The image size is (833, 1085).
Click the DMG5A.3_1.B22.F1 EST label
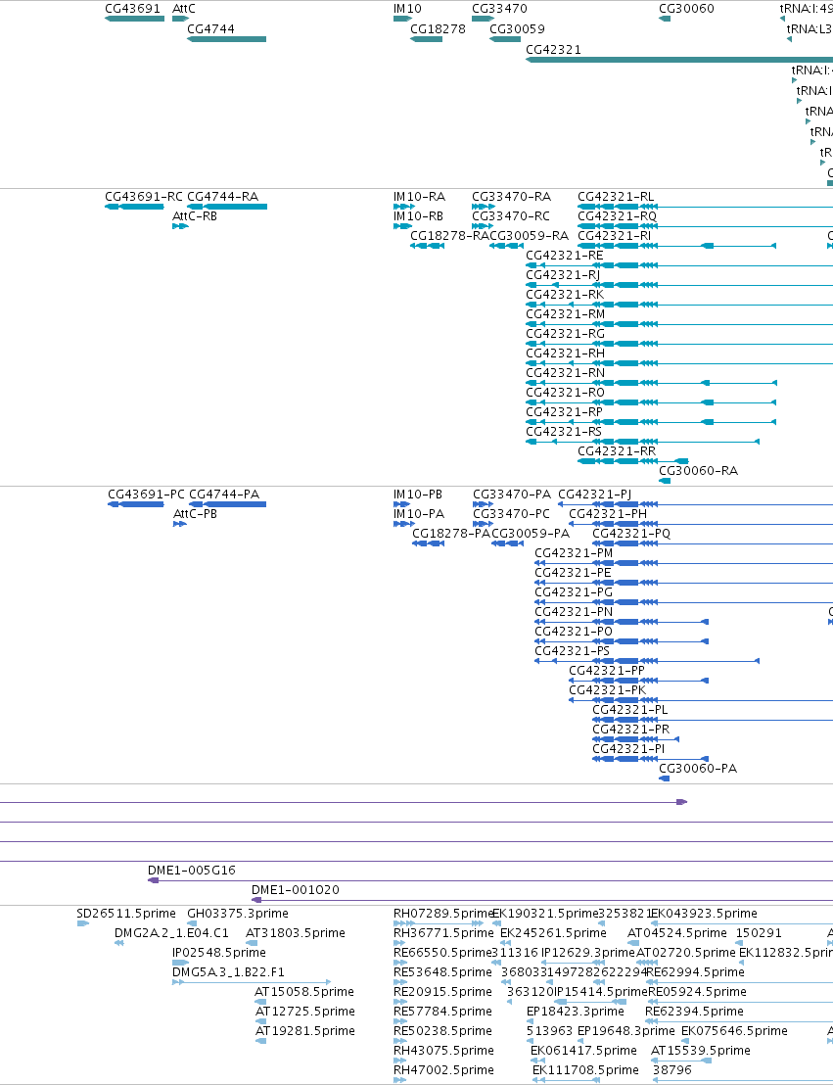coord(228,972)
